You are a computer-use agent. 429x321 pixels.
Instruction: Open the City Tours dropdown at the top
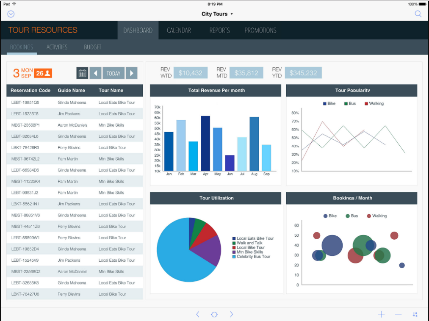[x=217, y=14]
